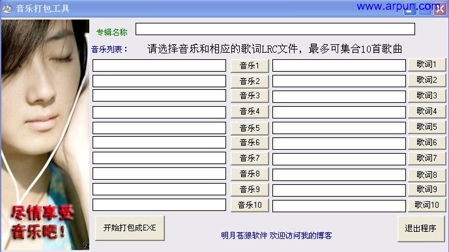Focus the lyrics path field beside 歌词5
This screenshot has height=252, width=449.
click(339, 128)
